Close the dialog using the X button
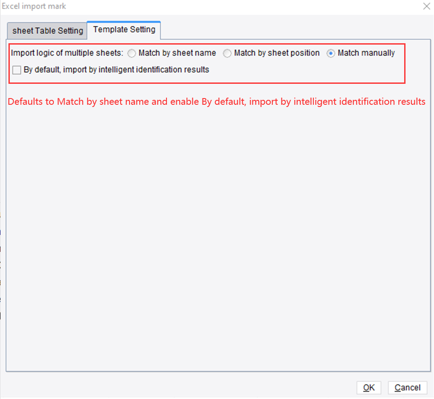This screenshot has width=434, height=399. 426,6
